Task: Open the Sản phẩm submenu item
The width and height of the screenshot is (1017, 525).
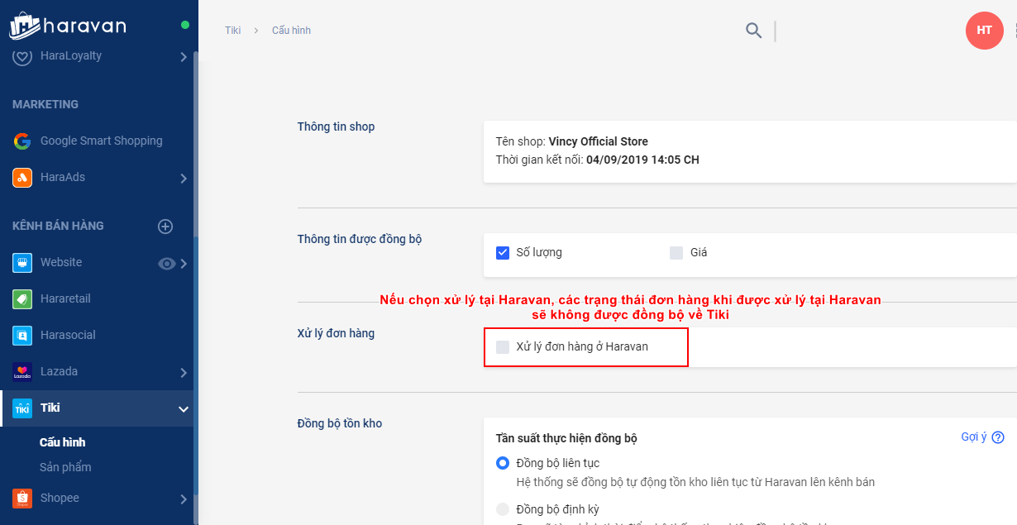Action: [65, 467]
